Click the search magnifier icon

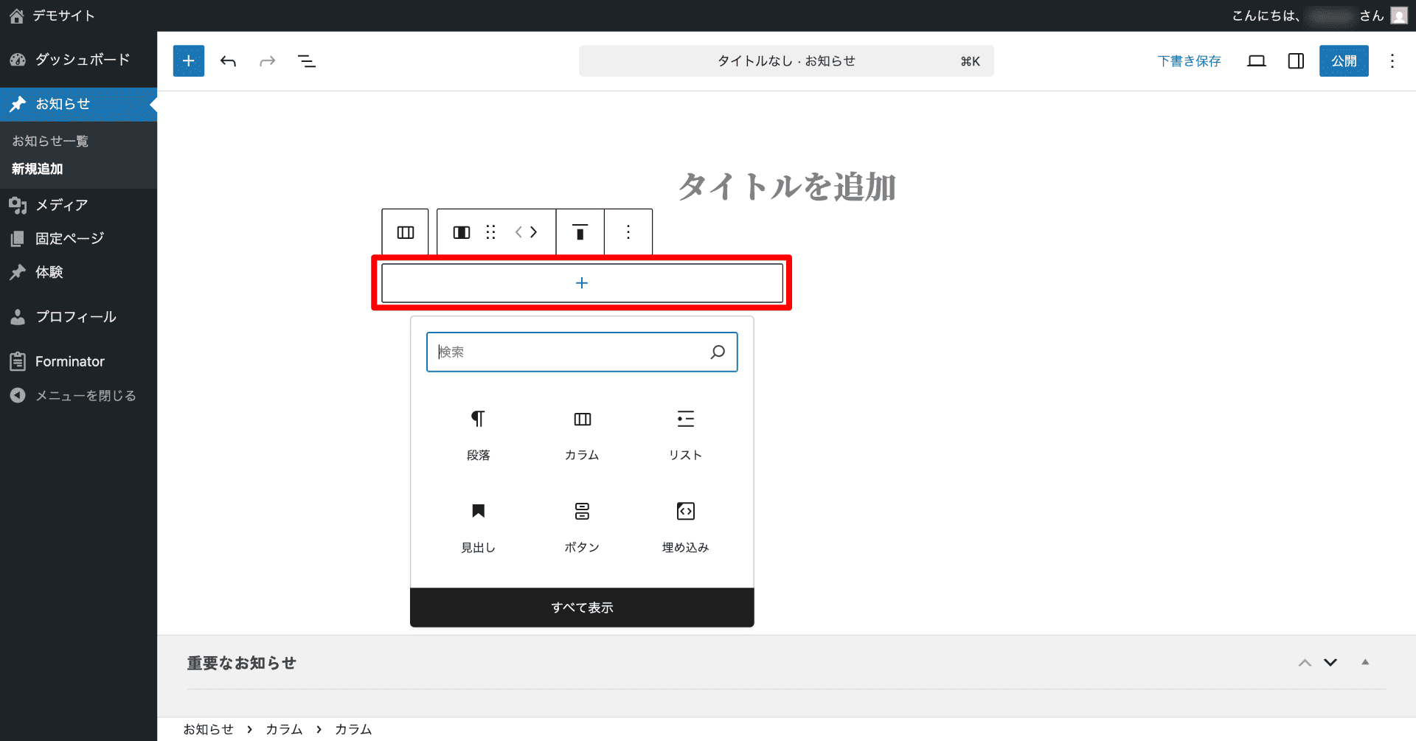(718, 352)
